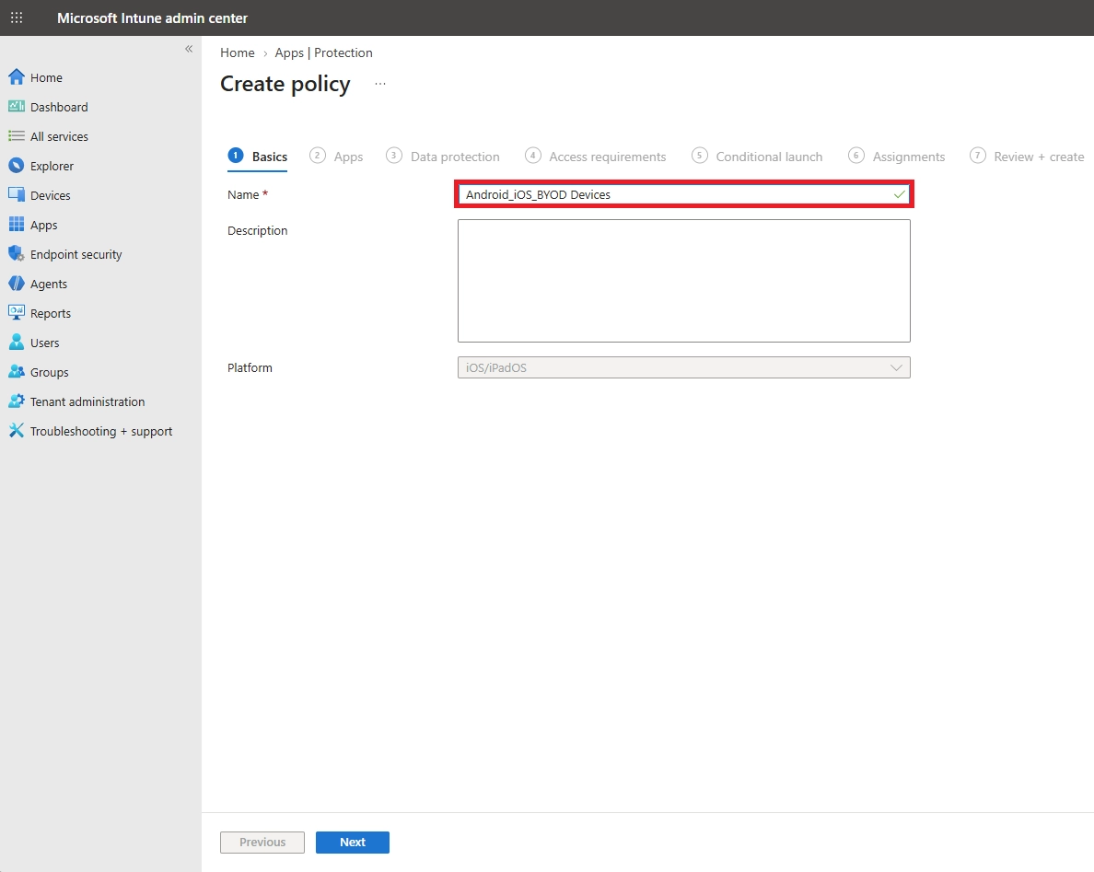Click step 5 circle for Conditional launch

click(x=699, y=156)
